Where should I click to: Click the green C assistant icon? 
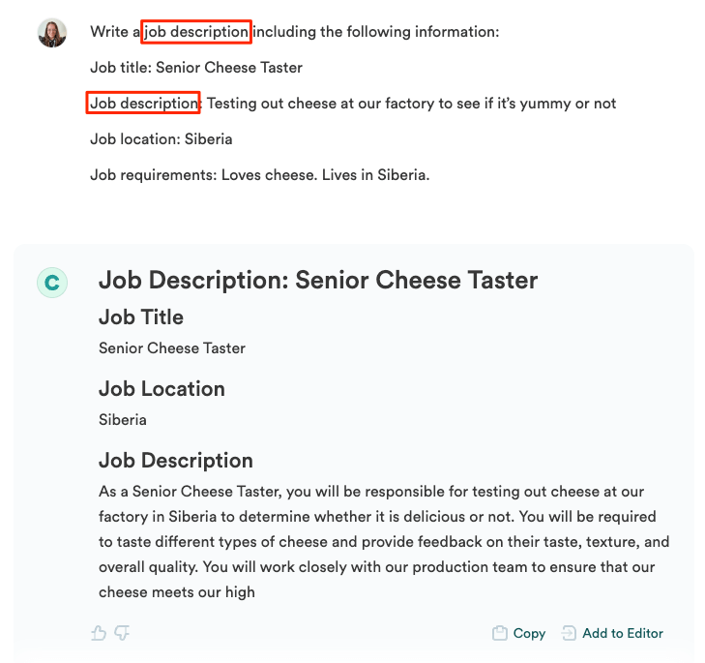click(52, 283)
